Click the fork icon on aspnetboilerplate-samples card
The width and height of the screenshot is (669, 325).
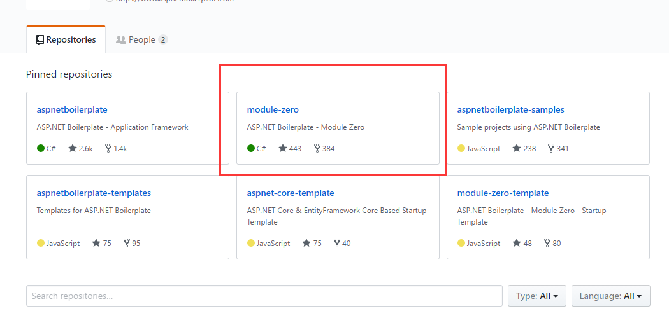click(551, 148)
